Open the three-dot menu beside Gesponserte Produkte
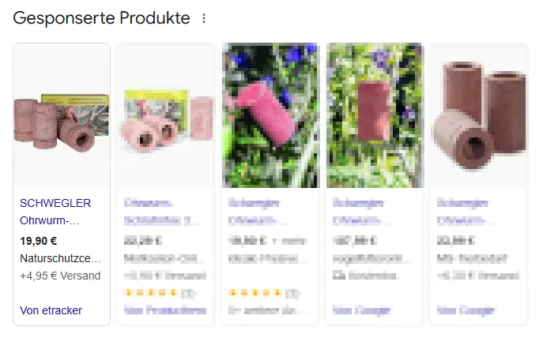Screen dimensions: 543x338 click(x=204, y=18)
